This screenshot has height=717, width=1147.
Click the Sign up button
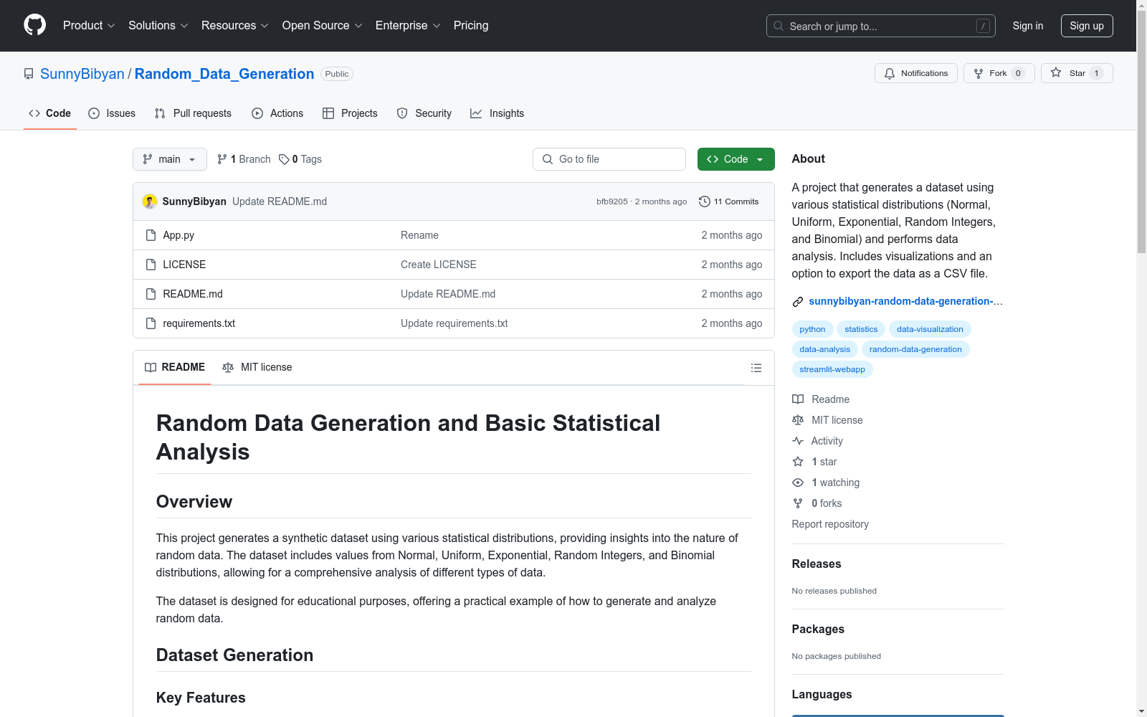click(1087, 26)
